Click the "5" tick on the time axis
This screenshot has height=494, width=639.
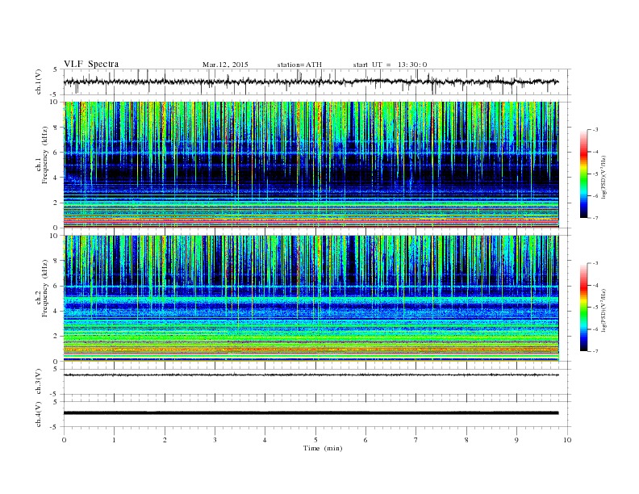315,440
